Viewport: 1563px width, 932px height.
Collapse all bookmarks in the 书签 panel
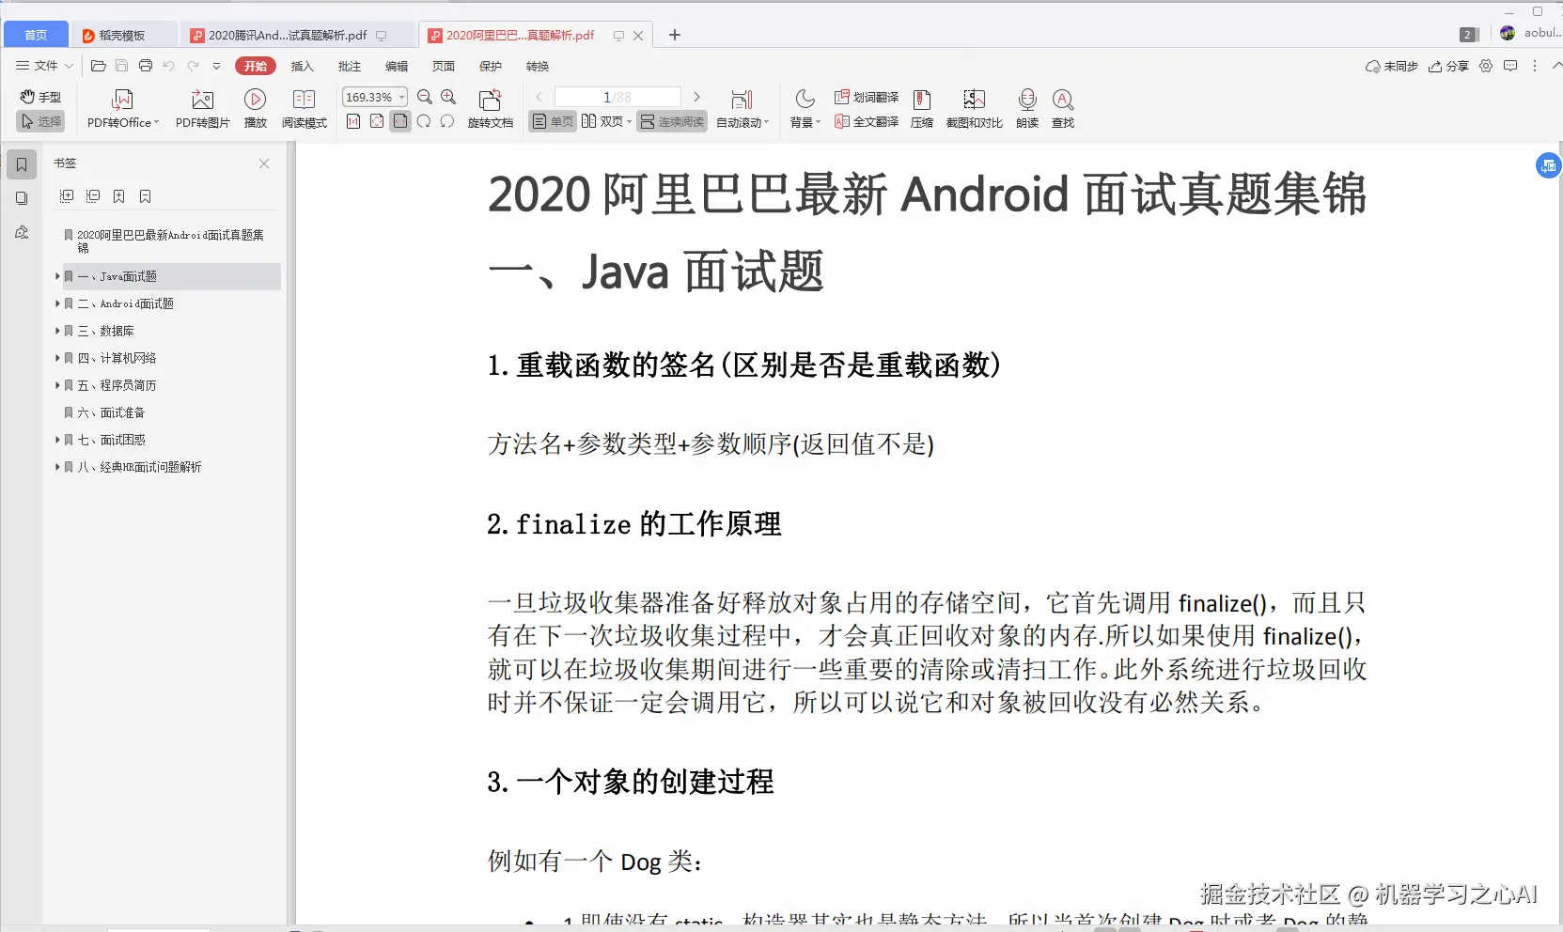[x=92, y=196]
